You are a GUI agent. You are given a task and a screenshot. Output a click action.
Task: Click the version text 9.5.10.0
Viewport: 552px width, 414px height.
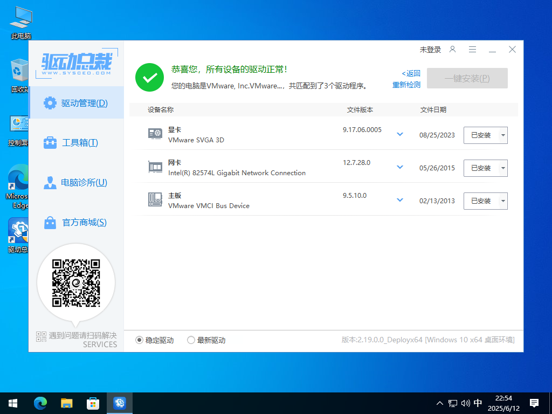(355, 195)
